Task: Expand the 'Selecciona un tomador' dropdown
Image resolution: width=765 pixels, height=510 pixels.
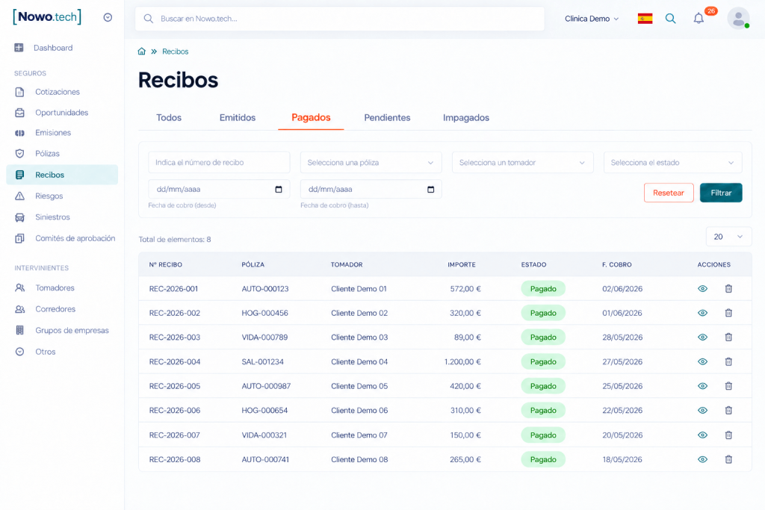Action: [522, 162]
